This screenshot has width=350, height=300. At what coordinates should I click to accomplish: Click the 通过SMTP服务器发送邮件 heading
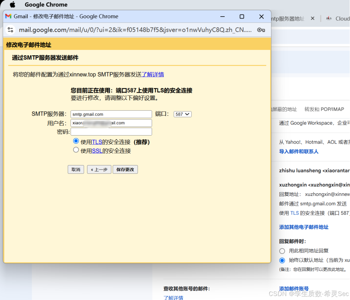coord(45,58)
